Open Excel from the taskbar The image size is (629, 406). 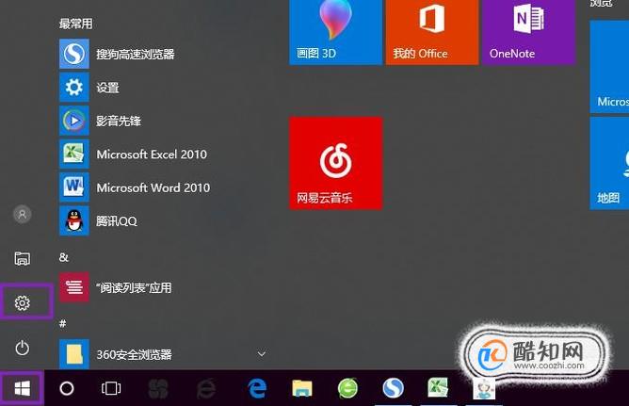pos(438,387)
